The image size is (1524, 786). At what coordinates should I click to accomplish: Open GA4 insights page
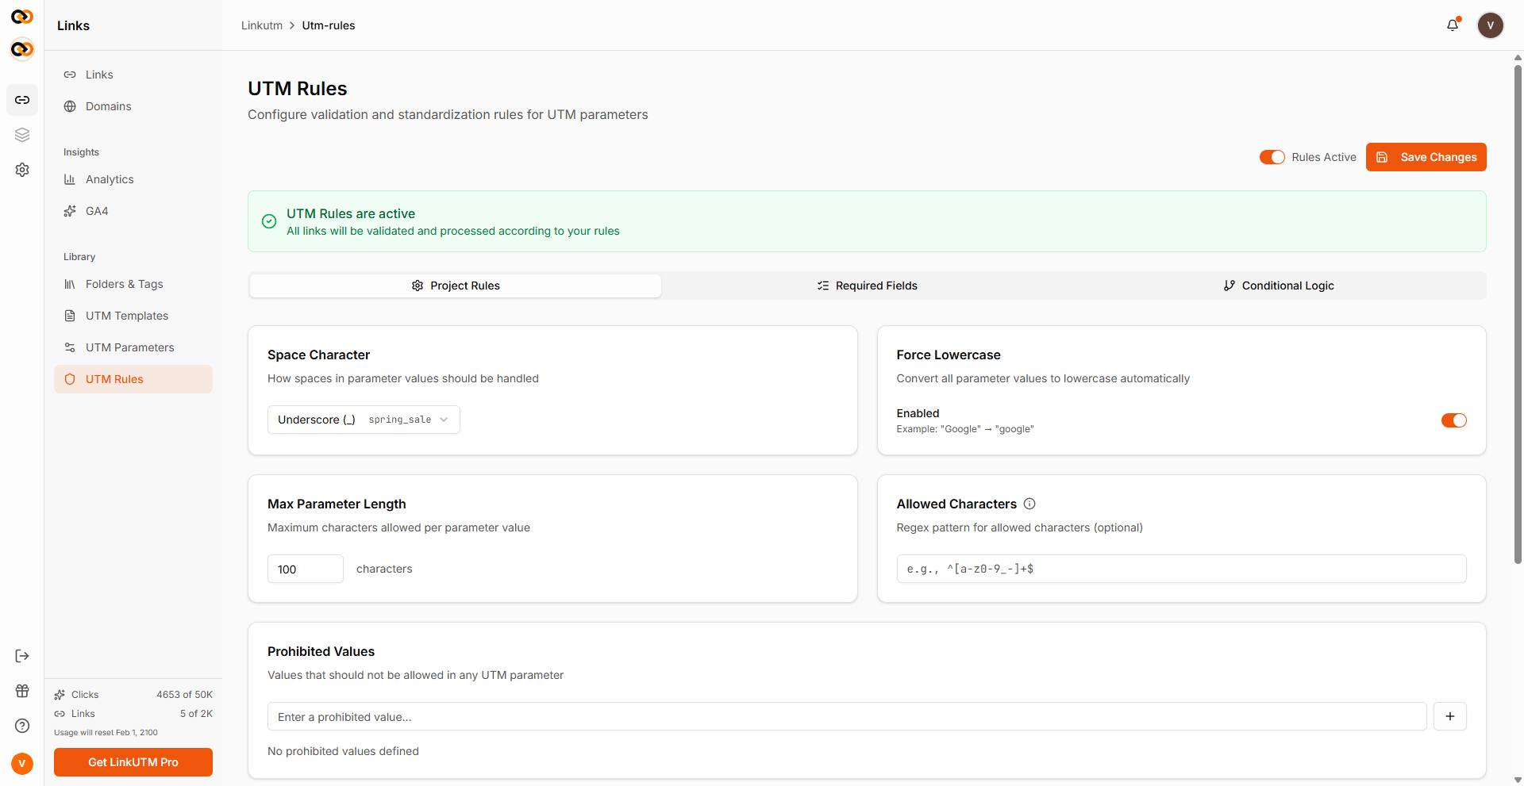[x=133, y=211]
